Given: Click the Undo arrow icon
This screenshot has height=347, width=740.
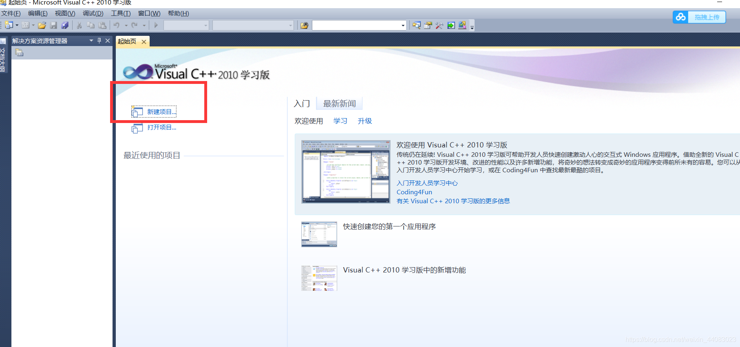Looking at the screenshot, I should point(117,25).
